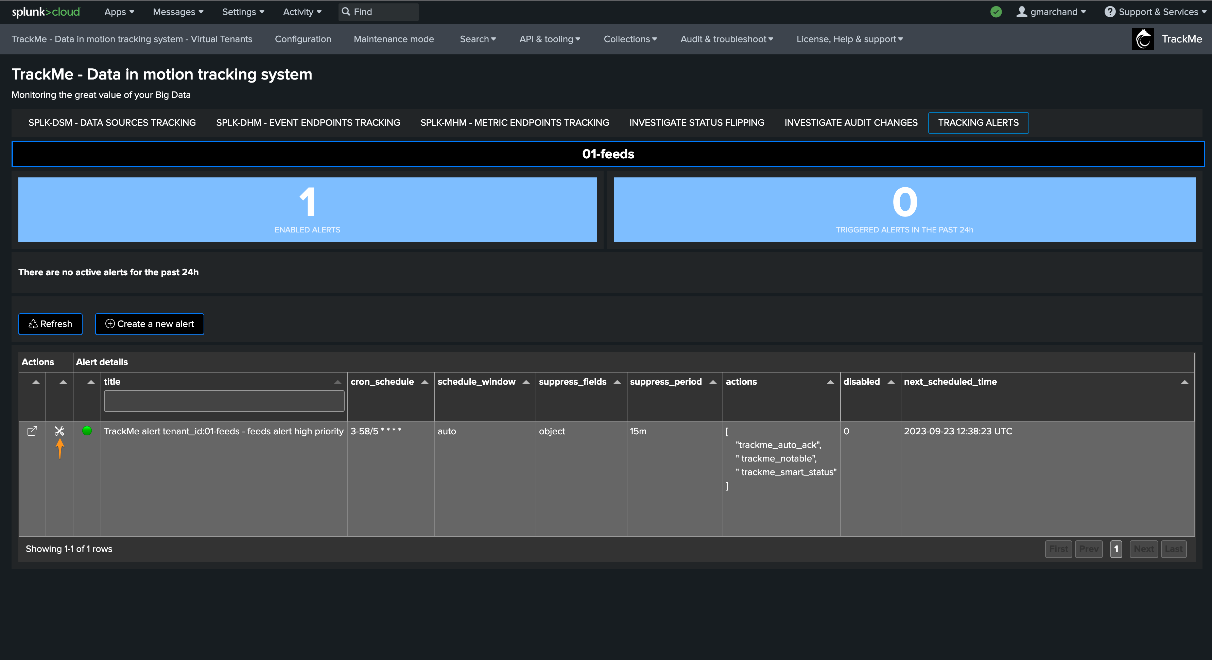Screen dimensions: 1212x660
Task: Expand the Apps dropdown menu
Action: click(119, 12)
